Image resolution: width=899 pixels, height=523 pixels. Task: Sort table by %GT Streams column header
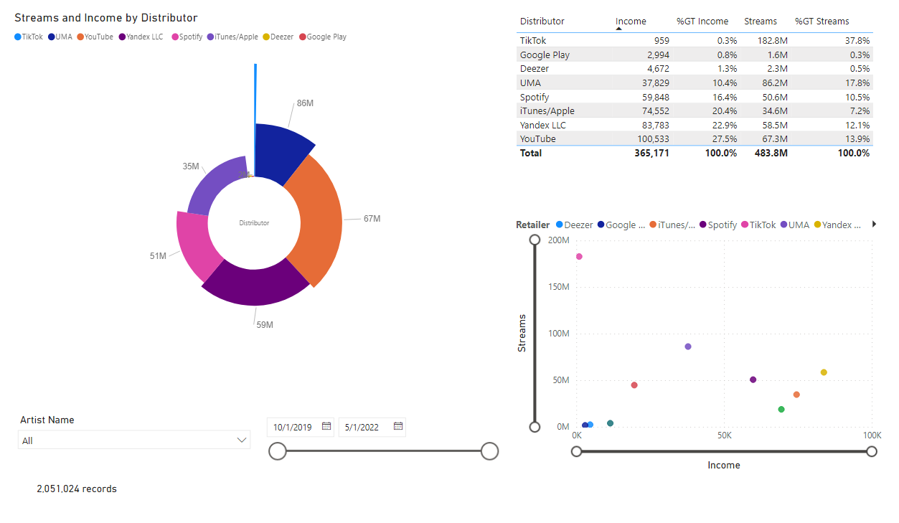[x=822, y=22]
